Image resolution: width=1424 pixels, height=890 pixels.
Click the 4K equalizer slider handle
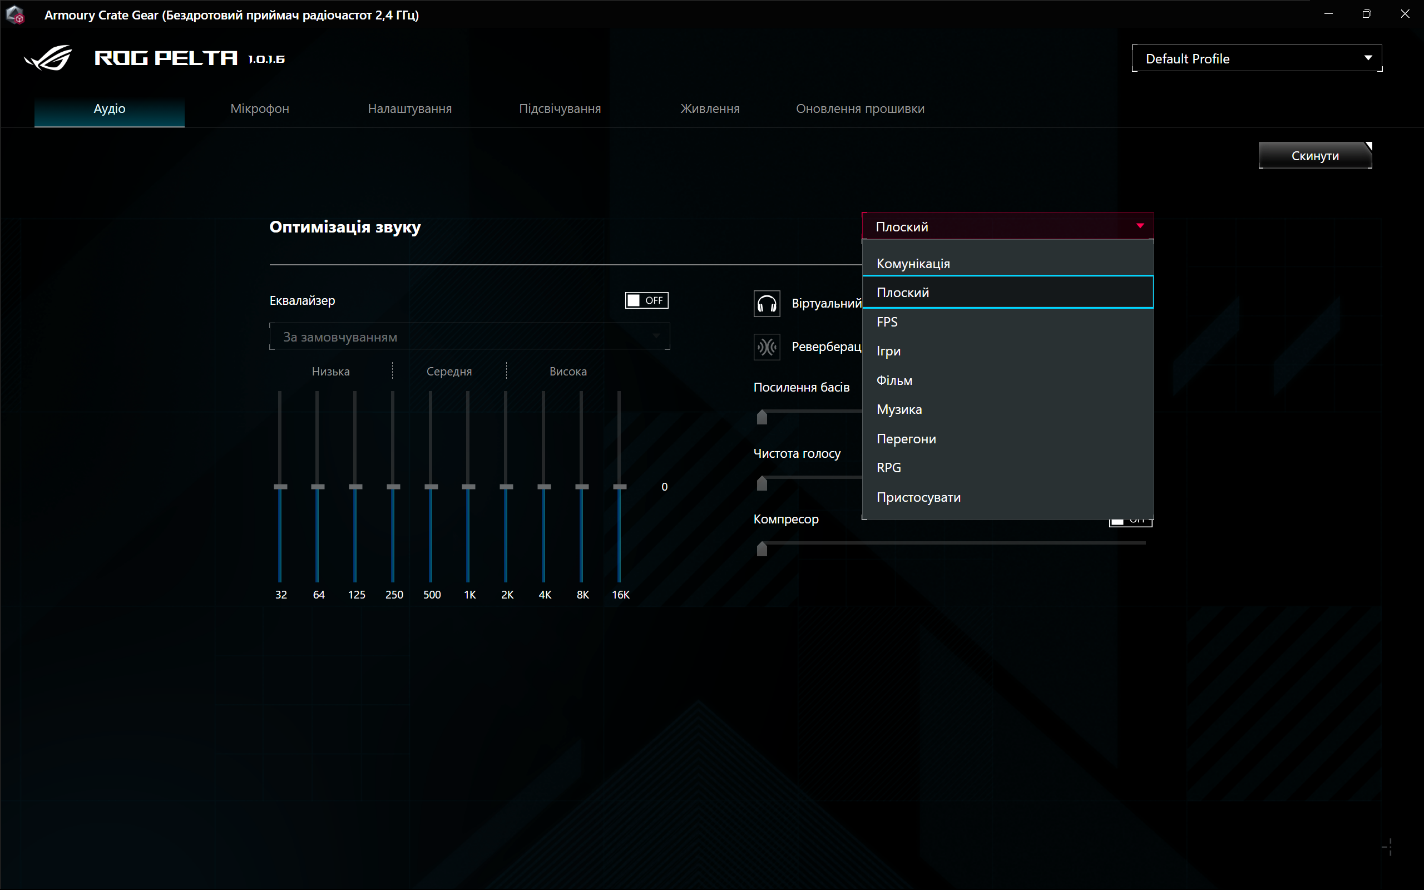pyautogui.click(x=545, y=487)
